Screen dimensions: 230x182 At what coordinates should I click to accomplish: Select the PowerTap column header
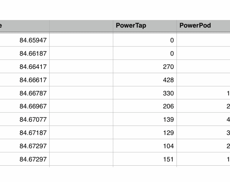[145, 26]
